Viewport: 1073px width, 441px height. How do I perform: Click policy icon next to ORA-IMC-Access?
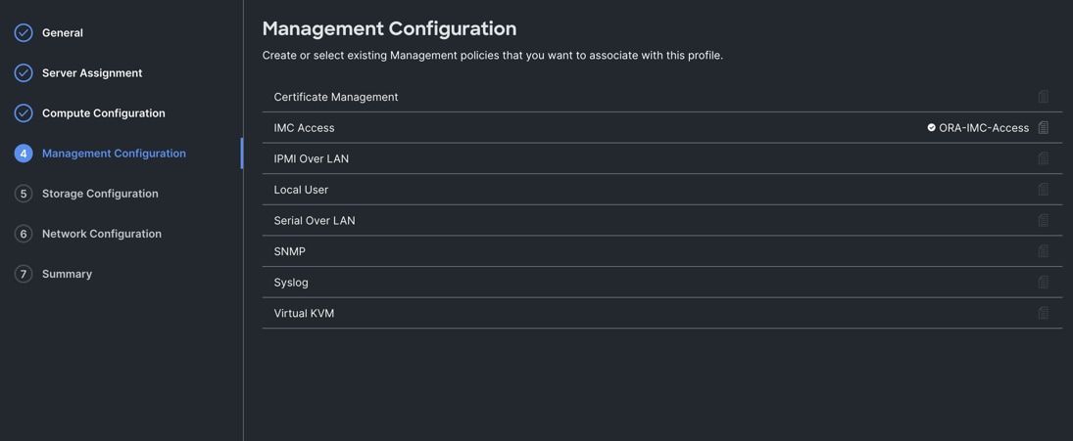[1043, 128]
